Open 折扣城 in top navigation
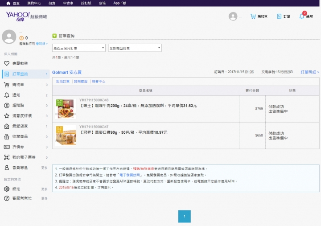The width and height of the screenshot is (321, 226). tap(86, 3)
